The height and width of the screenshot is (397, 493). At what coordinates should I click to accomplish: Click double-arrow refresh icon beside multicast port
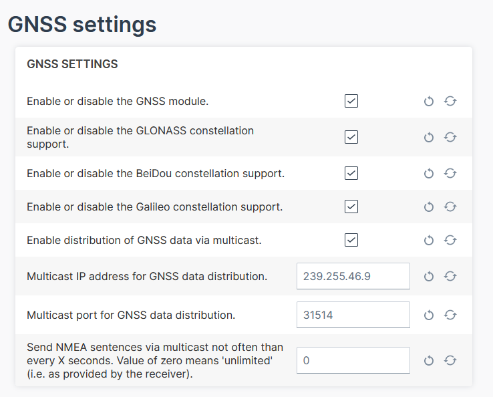point(450,315)
